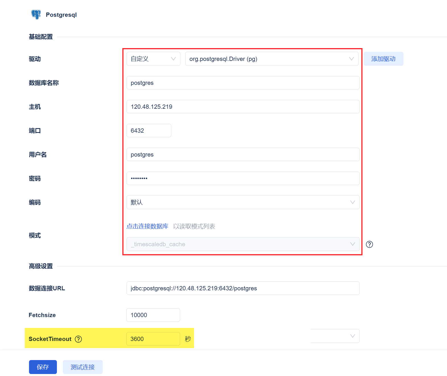Click the 测试连接 test connection button
This screenshot has height=376, width=447.
click(83, 367)
